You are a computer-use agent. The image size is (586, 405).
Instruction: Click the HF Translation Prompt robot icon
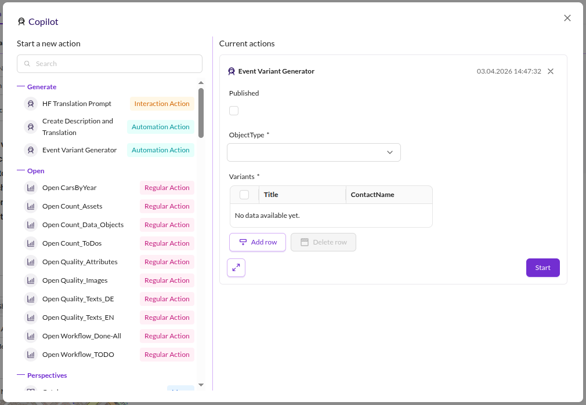click(31, 104)
